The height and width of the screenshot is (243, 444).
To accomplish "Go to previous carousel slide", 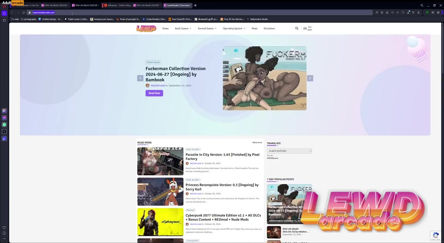I will [x=140, y=78].
